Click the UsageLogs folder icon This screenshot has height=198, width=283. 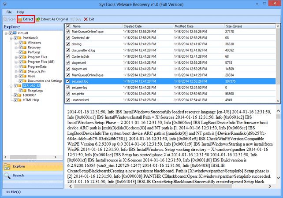25,91
